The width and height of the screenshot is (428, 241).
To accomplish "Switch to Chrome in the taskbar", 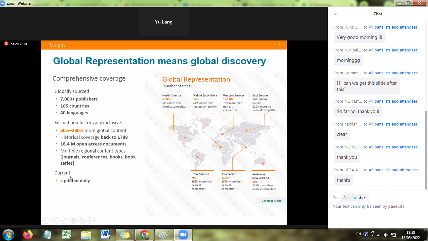I will (144, 235).
